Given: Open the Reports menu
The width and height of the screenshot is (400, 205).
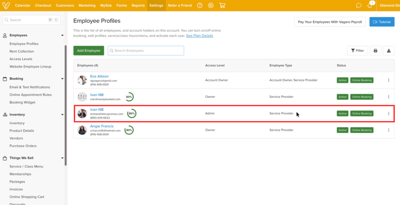Looking at the screenshot, I should (138, 5).
